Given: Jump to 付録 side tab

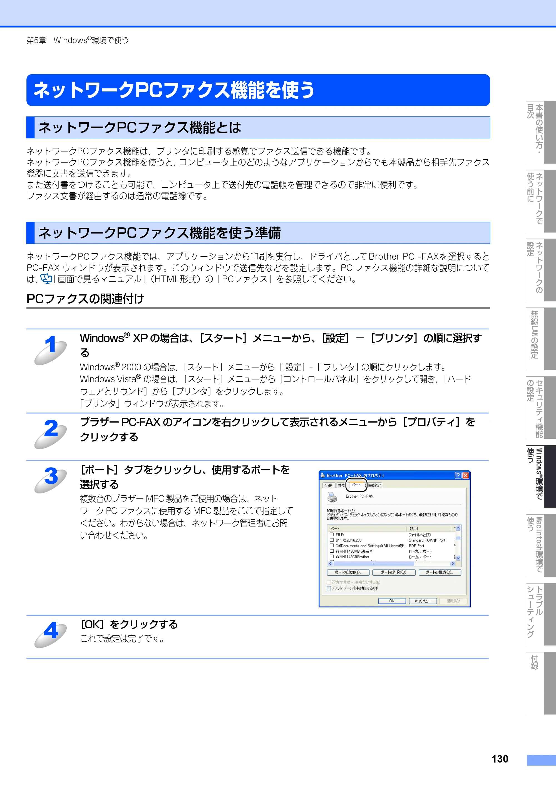Looking at the screenshot, I should tap(541, 683).
